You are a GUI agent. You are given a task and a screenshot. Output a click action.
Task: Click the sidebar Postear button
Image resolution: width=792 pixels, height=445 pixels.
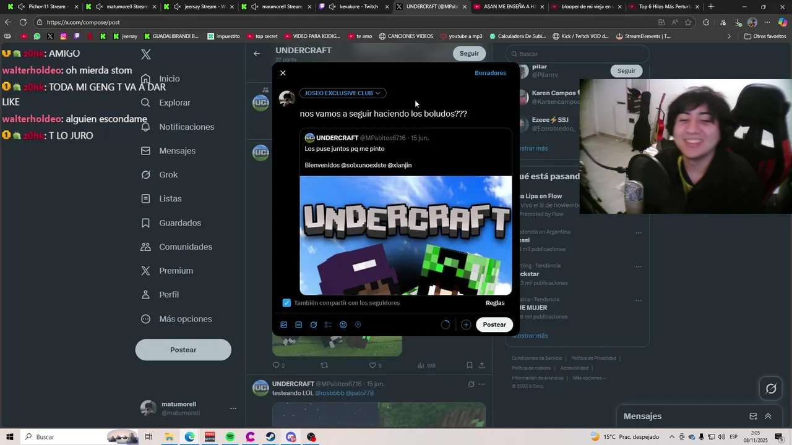pos(183,350)
